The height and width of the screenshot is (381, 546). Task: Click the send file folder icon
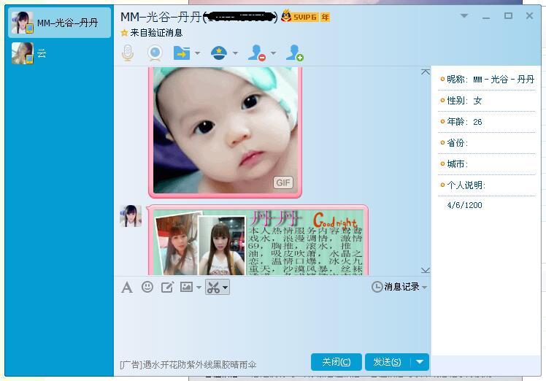coord(182,53)
